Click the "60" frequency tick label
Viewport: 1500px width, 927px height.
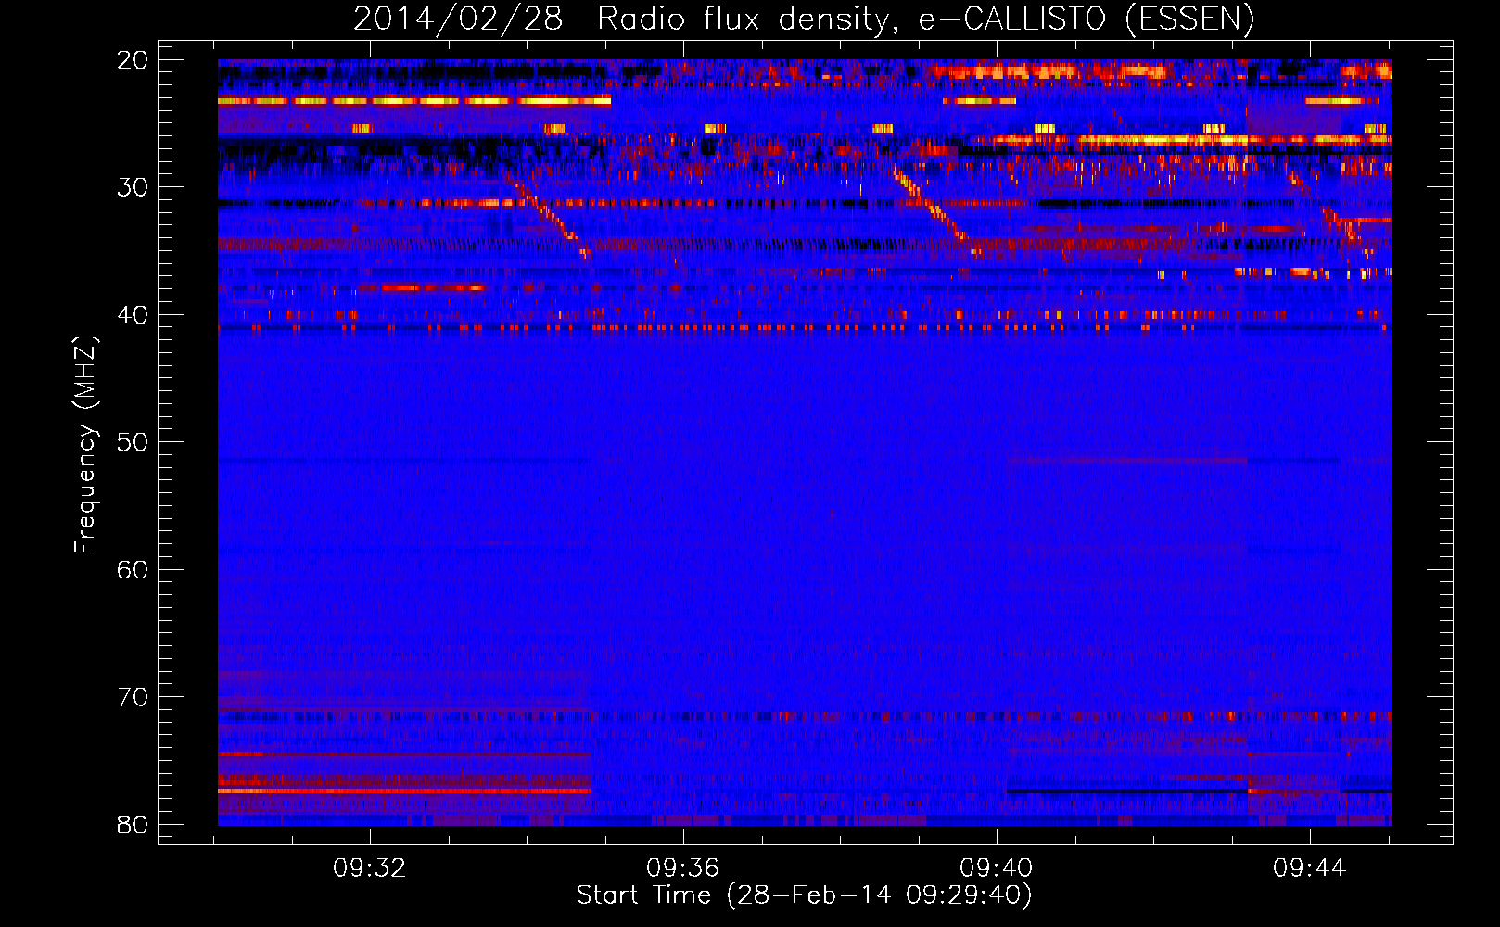click(x=133, y=569)
